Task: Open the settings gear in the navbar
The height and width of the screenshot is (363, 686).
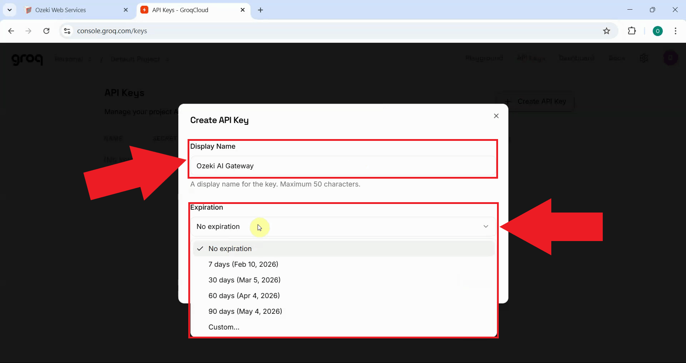Action: click(644, 58)
